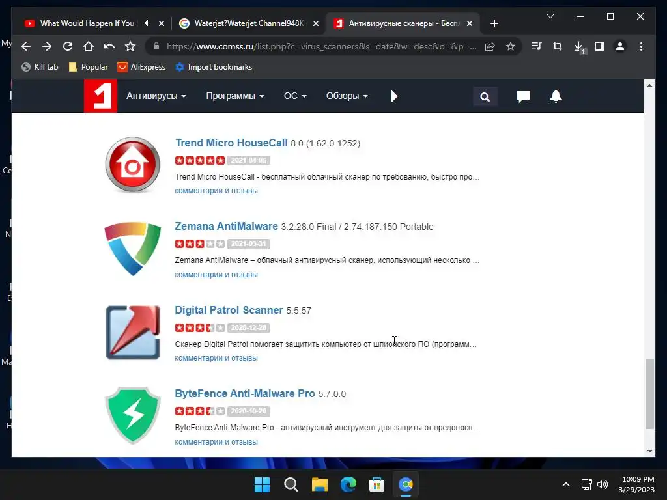Click Zemana AntiMalware shield icon
This screenshot has width=667, height=500.
[x=133, y=248]
